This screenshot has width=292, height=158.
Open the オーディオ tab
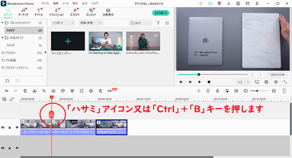click(23, 12)
